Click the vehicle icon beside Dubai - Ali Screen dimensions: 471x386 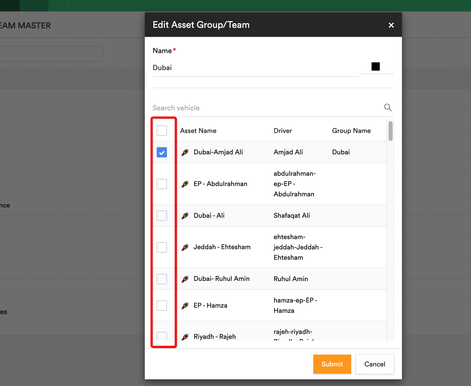point(185,216)
